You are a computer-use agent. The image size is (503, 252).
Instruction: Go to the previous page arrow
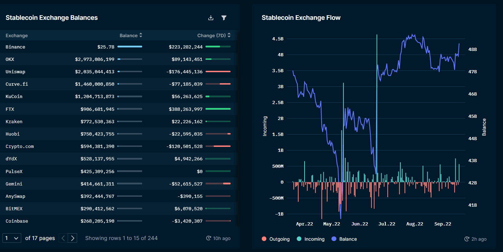pos(63,238)
